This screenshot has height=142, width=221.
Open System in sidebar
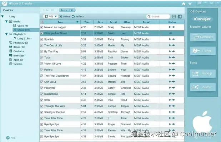coord(16,64)
